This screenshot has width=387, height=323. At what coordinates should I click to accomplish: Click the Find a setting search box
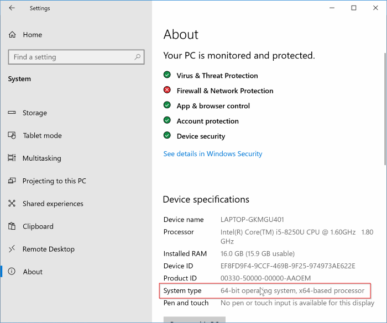pos(76,57)
